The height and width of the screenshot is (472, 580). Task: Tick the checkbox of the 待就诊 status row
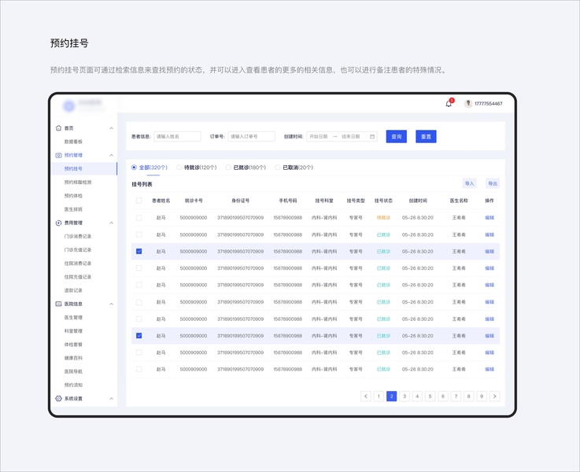139,218
